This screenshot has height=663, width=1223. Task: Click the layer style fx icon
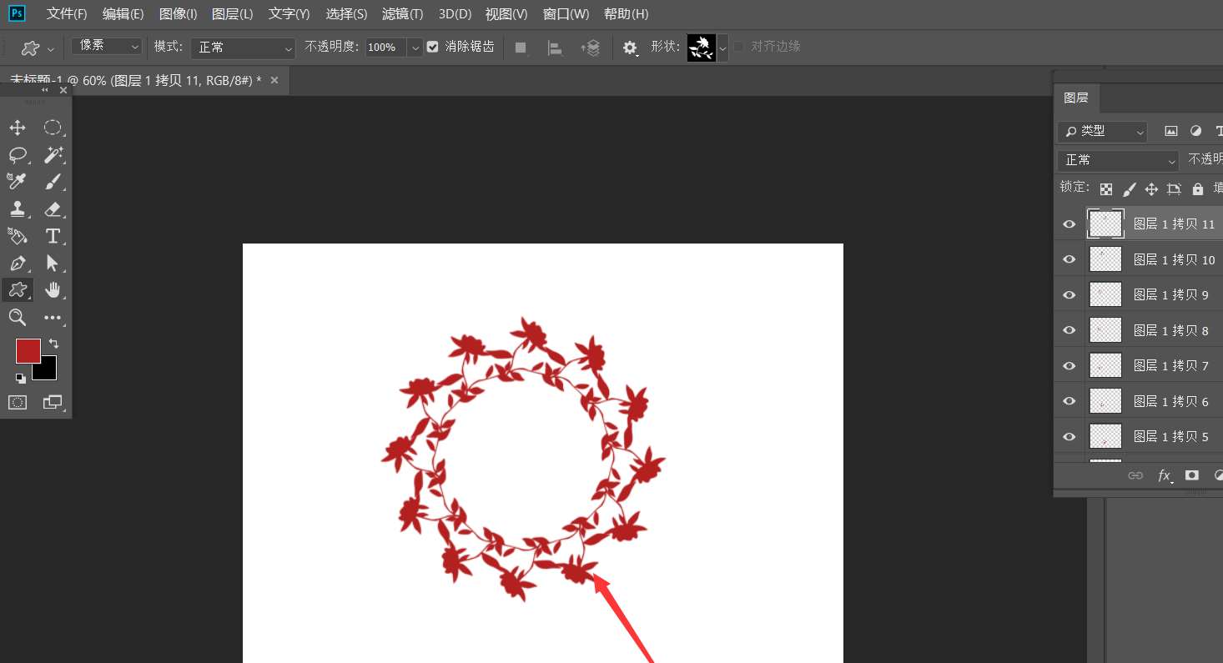point(1165,475)
